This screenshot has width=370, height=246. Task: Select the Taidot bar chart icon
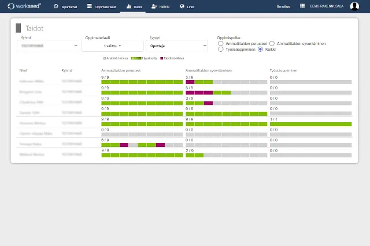(128, 6)
